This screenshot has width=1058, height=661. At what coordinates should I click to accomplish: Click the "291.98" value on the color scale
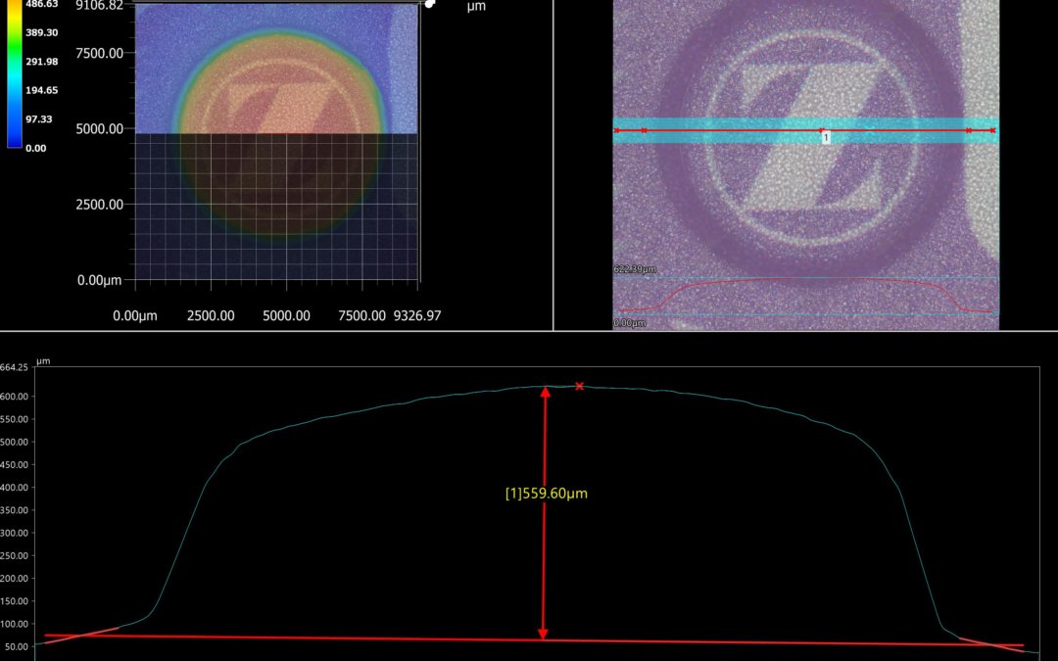pyautogui.click(x=42, y=62)
